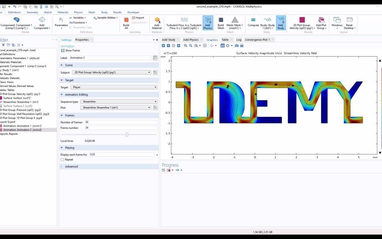
Task: Click Undo in the quick access toolbar
Action: 15,7
